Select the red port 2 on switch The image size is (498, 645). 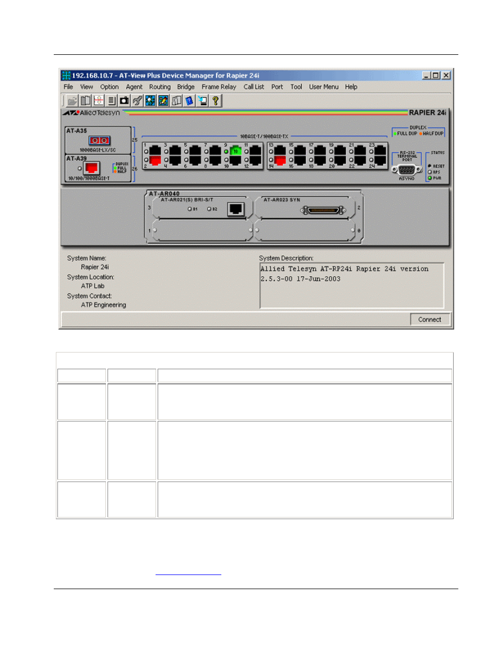point(155,160)
